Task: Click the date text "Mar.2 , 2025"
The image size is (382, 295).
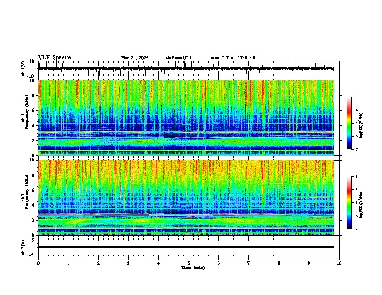Action: click(x=135, y=58)
